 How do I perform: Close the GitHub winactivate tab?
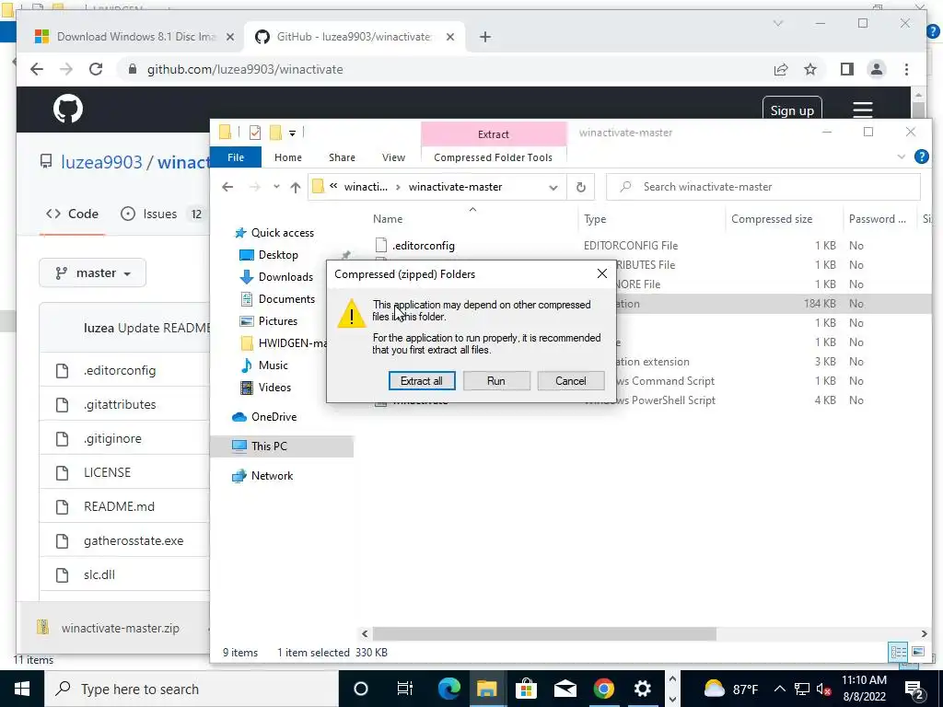449,37
